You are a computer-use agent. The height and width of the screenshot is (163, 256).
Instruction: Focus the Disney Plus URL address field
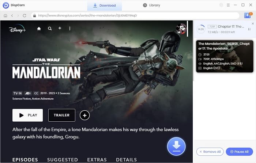[x=135, y=15]
